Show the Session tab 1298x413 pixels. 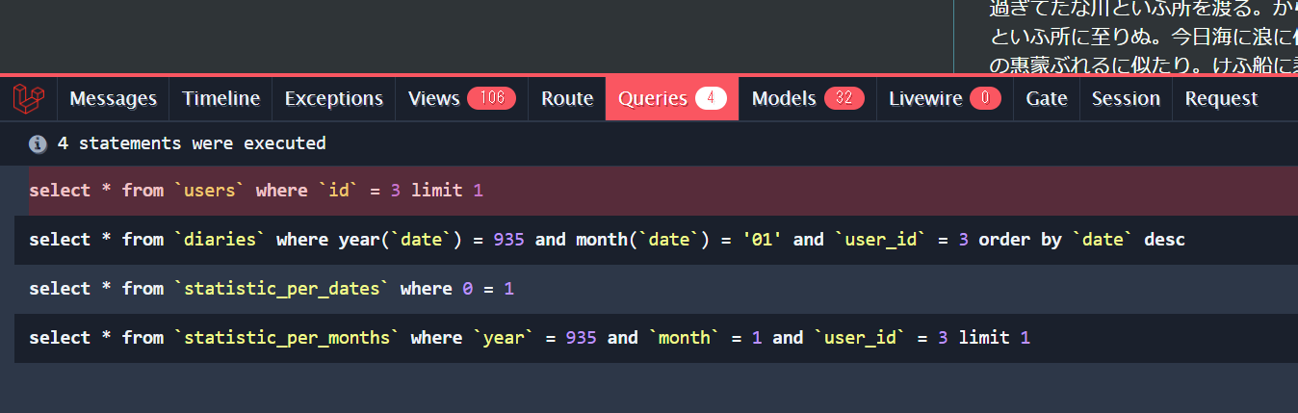(x=1126, y=98)
